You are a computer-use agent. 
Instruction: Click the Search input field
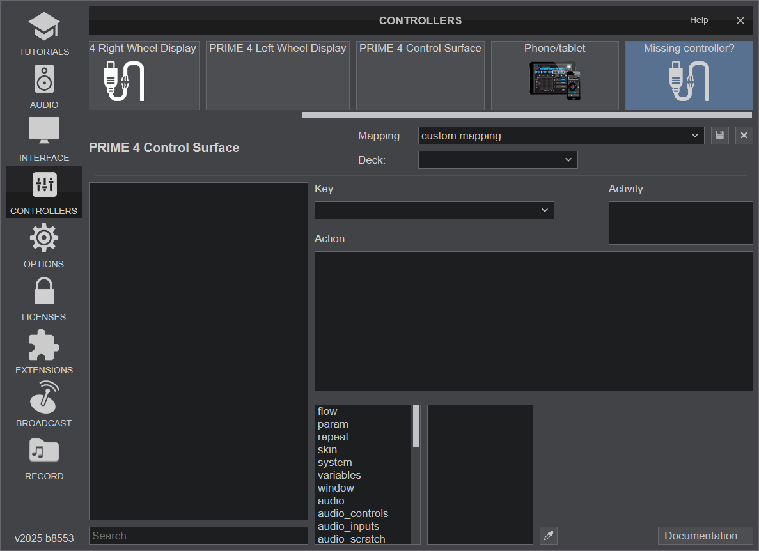[198, 536]
